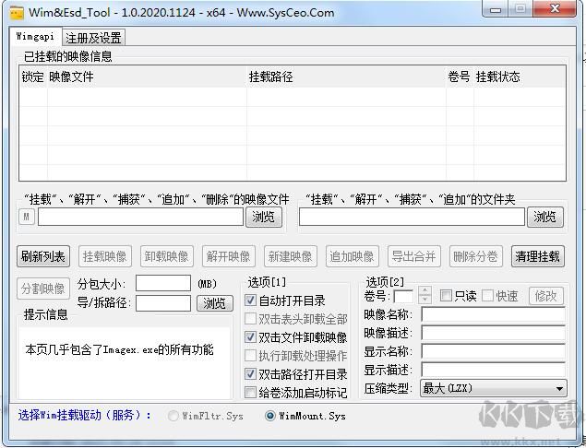
Task: Click the 导出合并 button
Action: [x=414, y=256]
